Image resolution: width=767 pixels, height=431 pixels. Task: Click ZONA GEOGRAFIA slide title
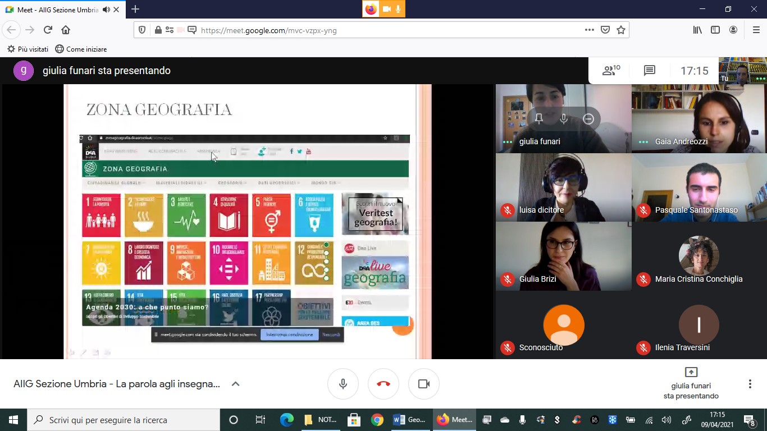(x=159, y=109)
